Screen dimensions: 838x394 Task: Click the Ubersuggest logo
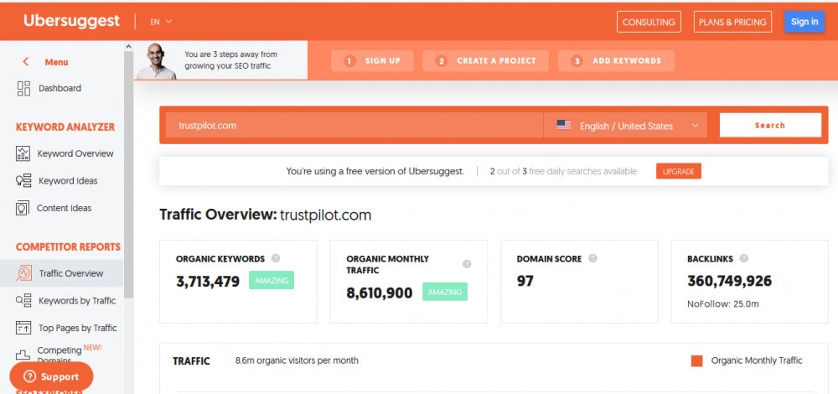coord(71,21)
